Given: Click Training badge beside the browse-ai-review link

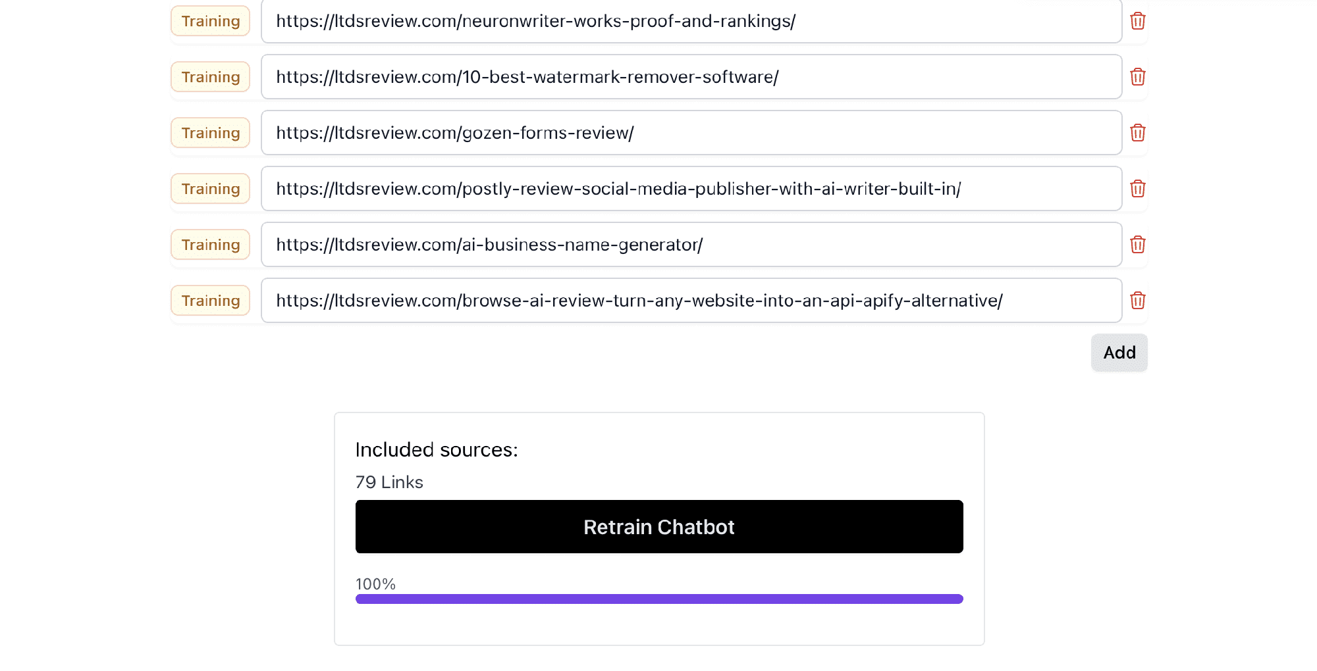Looking at the screenshot, I should tap(211, 301).
